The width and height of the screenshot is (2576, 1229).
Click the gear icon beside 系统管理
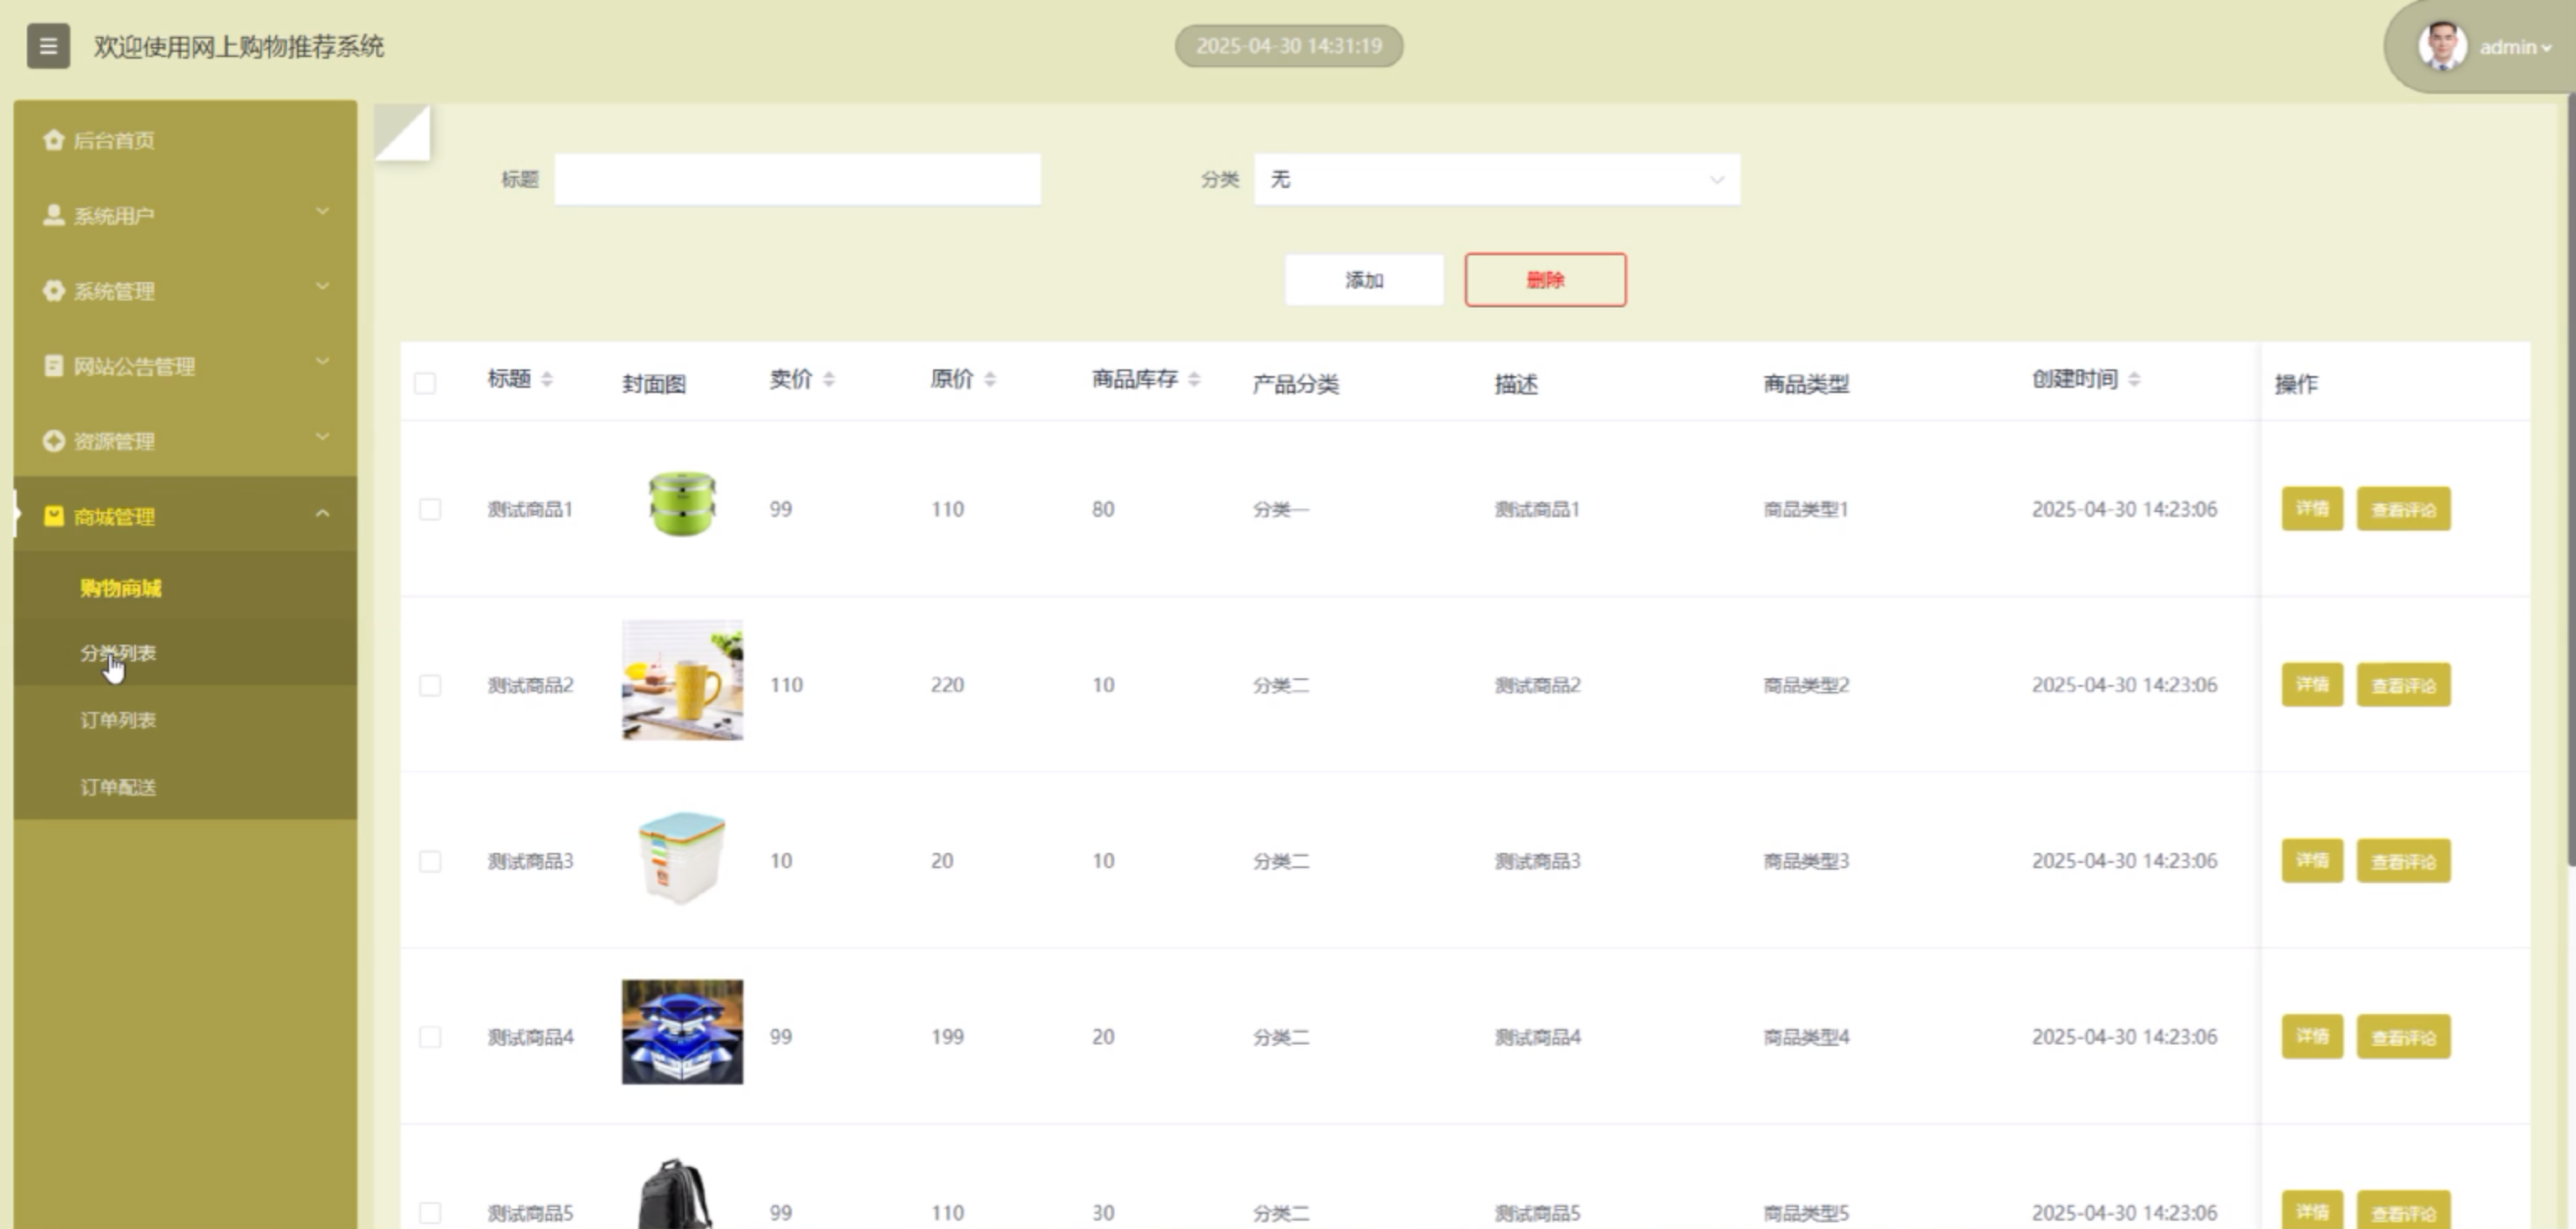click(54, 291)
